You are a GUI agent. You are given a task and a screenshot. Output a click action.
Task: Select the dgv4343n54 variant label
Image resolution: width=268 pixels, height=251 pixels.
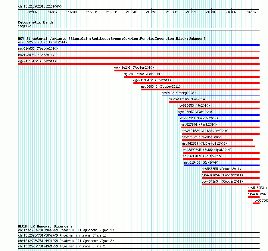coord(257,194)
